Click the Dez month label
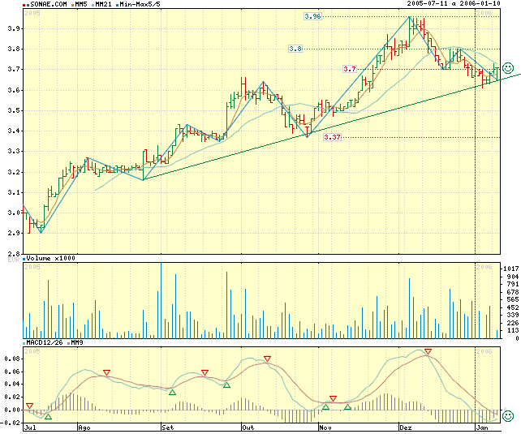The image size is (521, 434). pos(406,428)
